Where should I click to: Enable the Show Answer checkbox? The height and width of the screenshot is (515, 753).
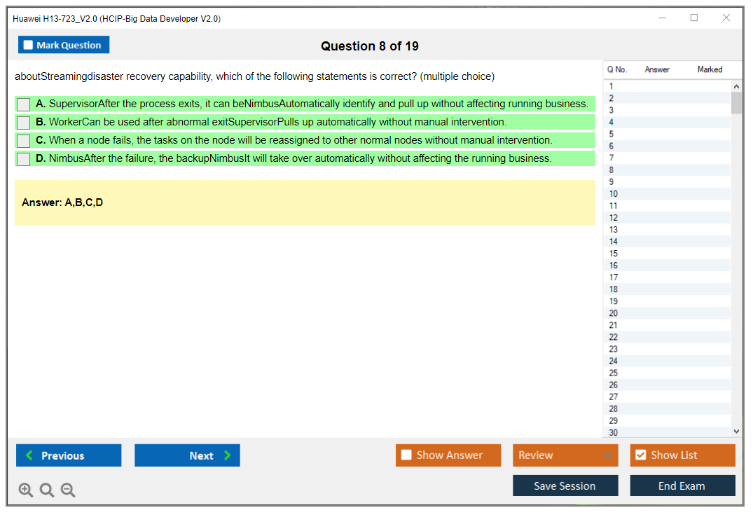coord(407,455)
